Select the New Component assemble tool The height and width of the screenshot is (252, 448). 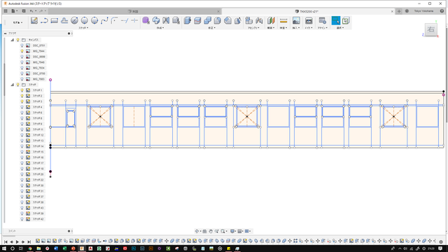pyautogui.click(x=249, y=20)
